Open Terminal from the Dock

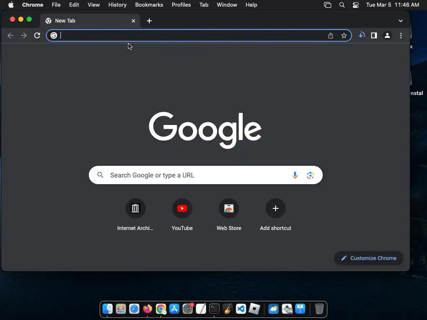click(214, 309)
